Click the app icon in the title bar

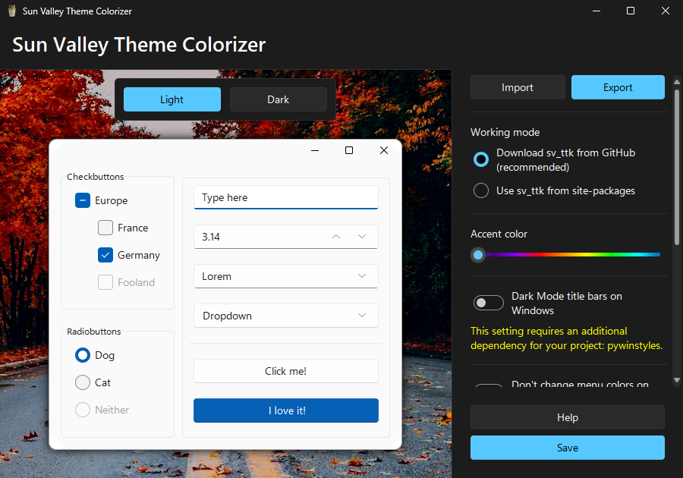[x=11, y=11]
